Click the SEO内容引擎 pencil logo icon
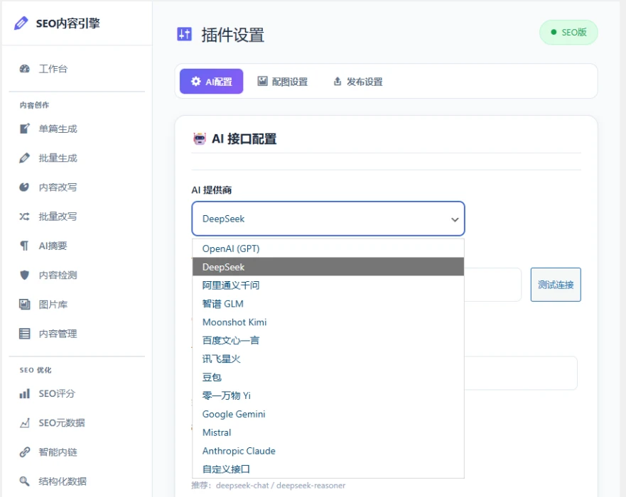This screenshot has width=626, height=497. click(21, 23)
